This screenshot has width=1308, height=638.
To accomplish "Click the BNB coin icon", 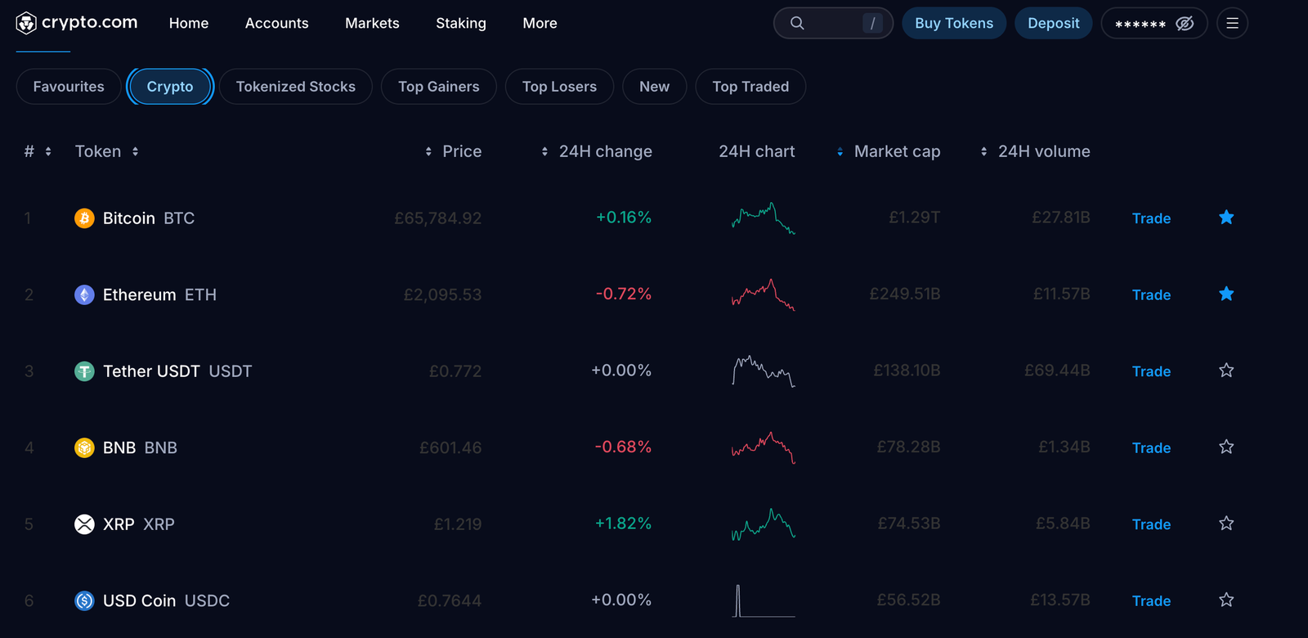I will (x=84, y=447).
